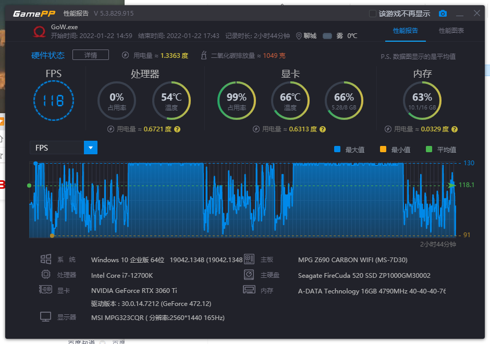Click the location pin icon beside 聊城
This screenshot has width=490, height=344.
tap(299, 36)
